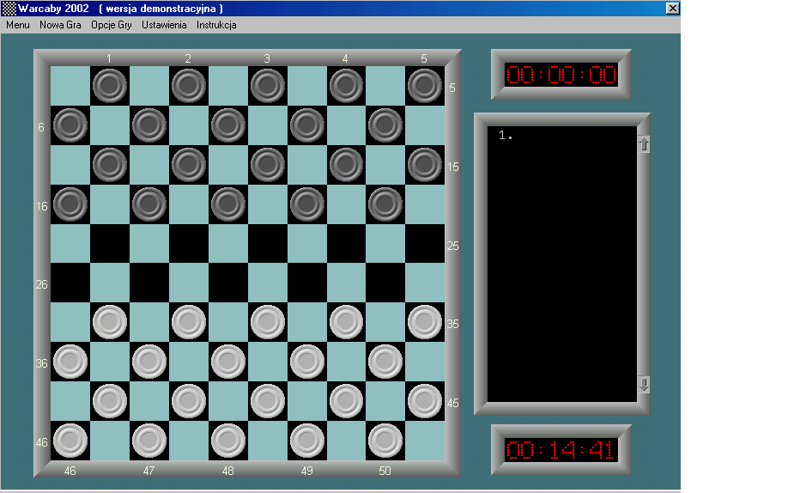Click the Warcaby title bar checkerboard icon

point(9,8)
